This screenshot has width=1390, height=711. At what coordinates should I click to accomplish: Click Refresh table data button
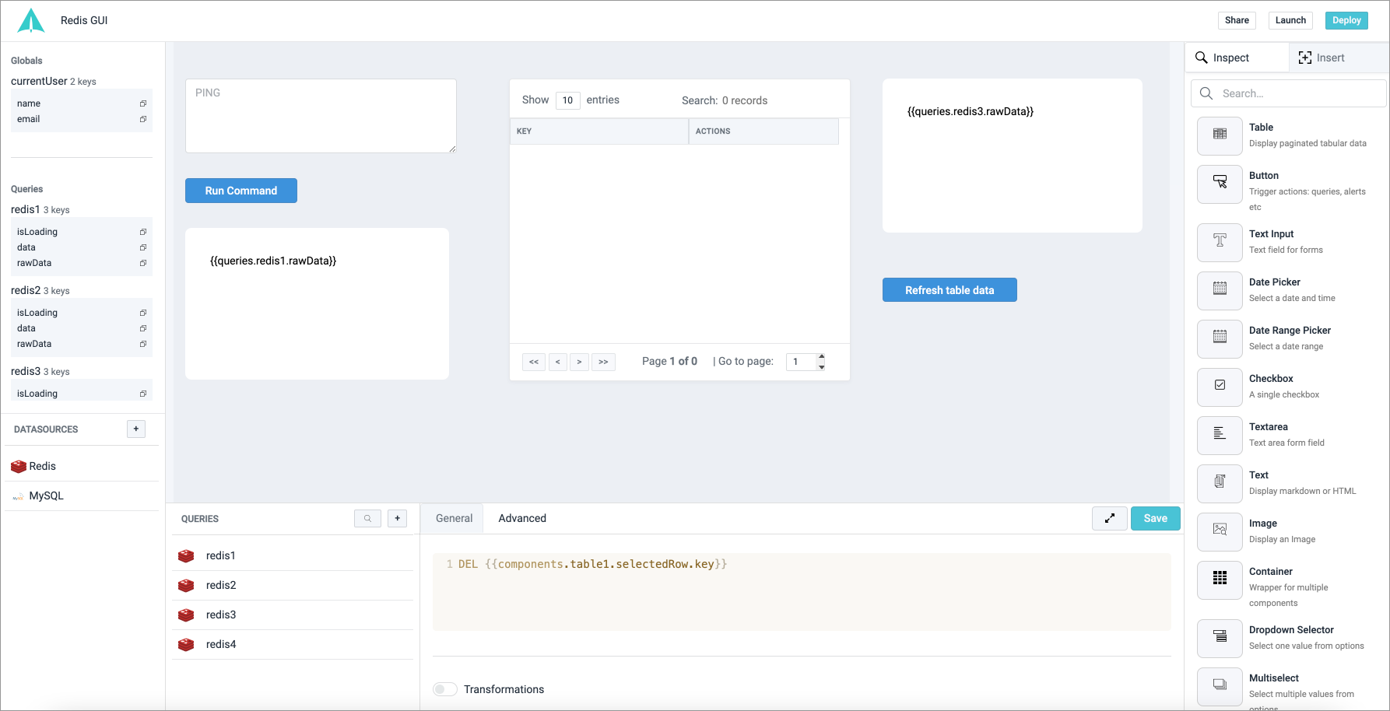pyautogui.click(x=949, y=290)
